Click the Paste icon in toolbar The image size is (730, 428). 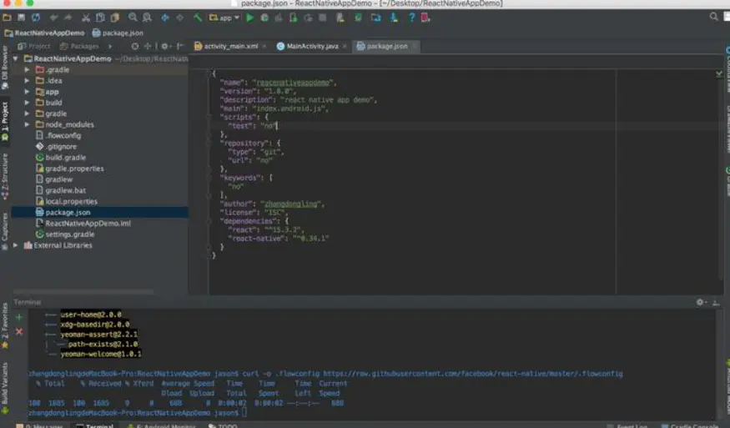(114, 18)
